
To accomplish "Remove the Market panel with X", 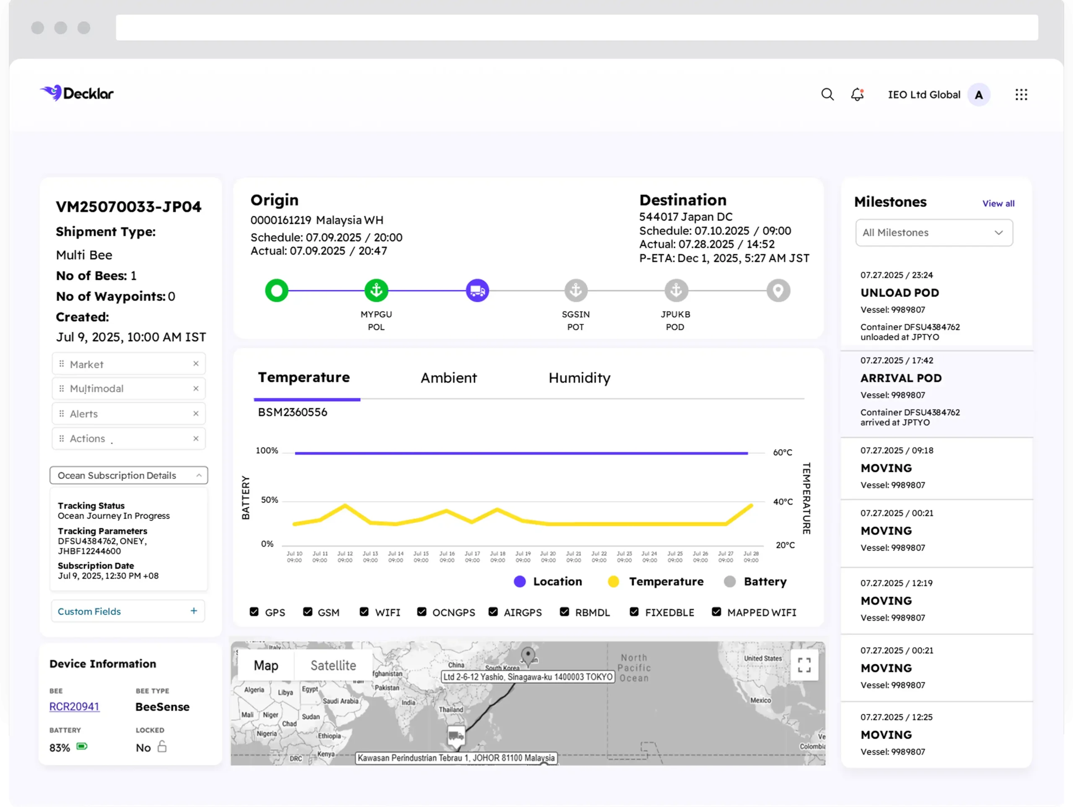I will pos(196,364).
